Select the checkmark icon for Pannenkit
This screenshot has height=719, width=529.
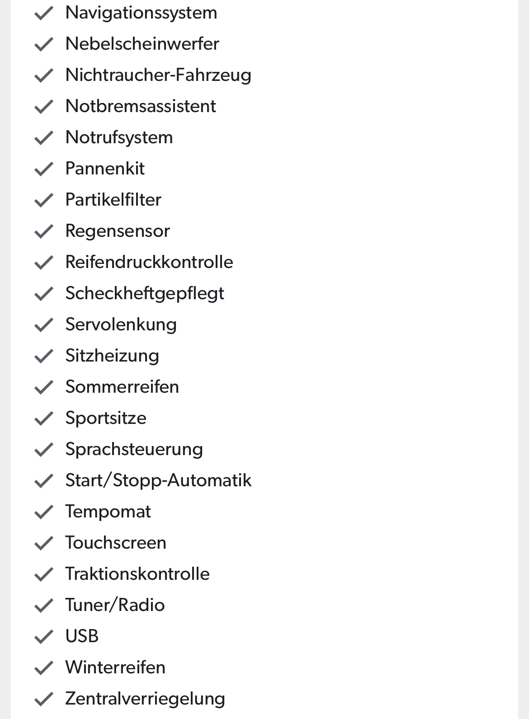point(44,169)
